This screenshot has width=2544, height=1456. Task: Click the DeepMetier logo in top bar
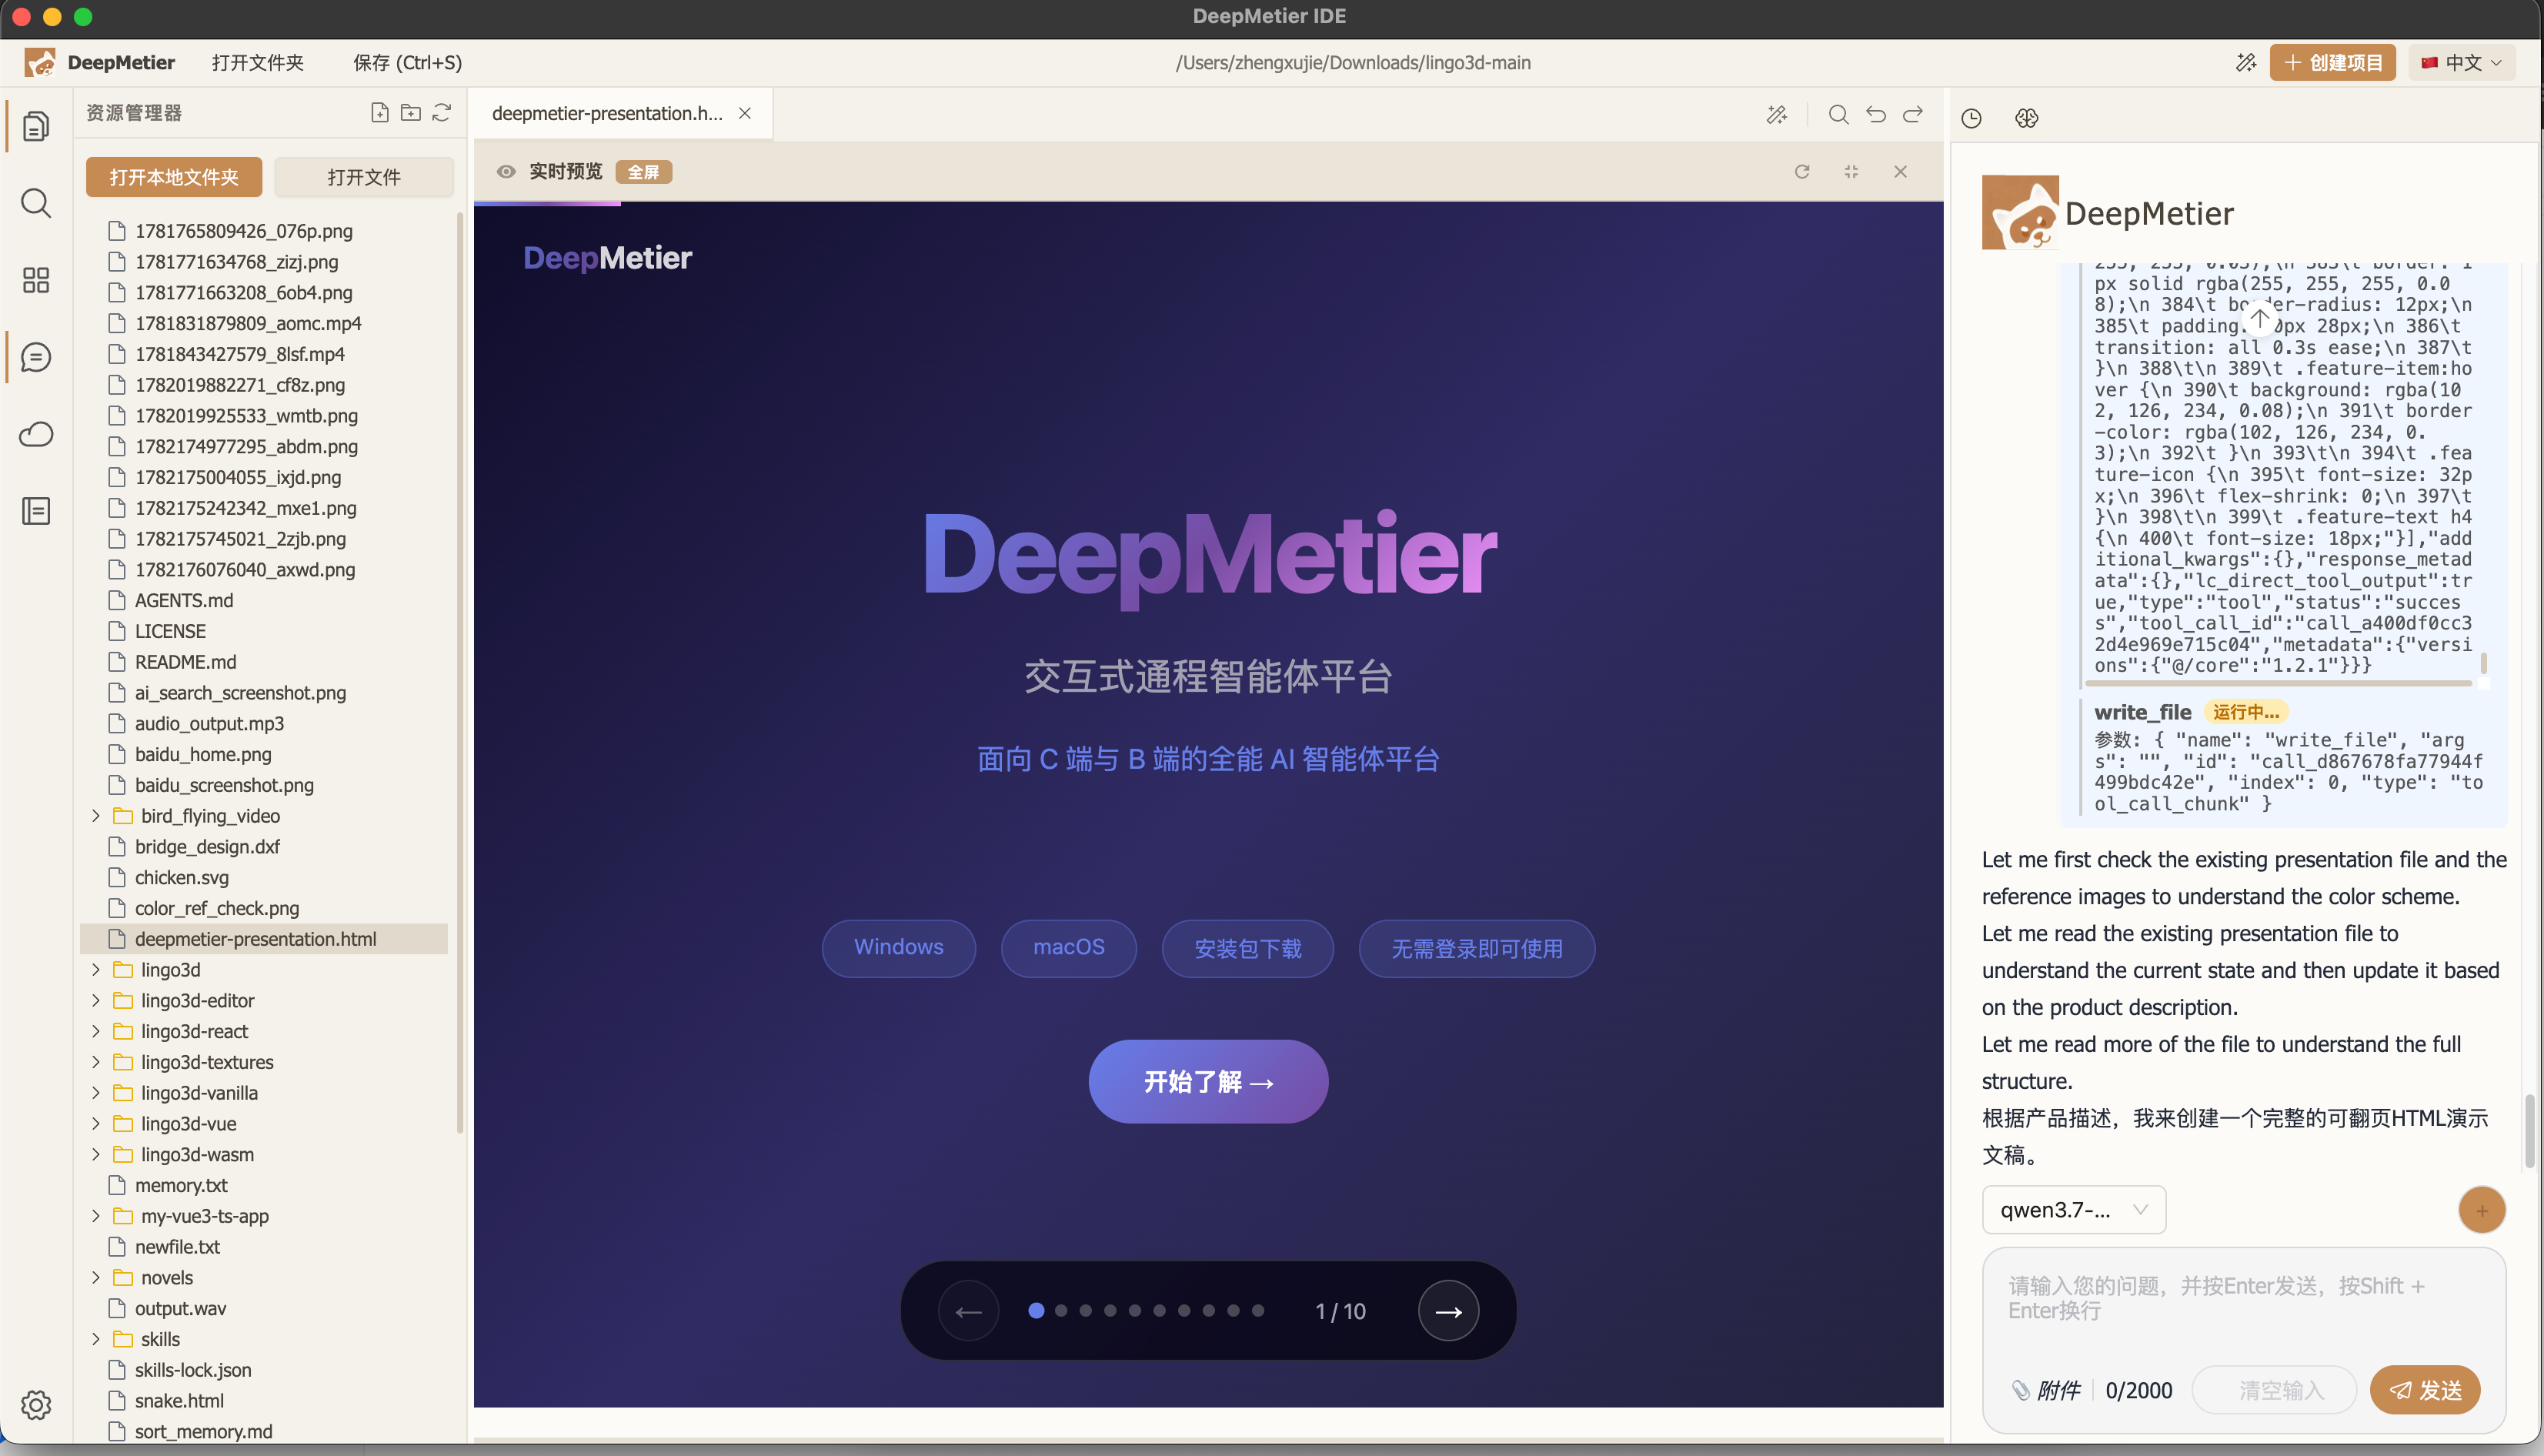tap(40, 63)
